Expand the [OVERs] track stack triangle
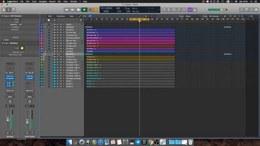The height and width of the screenshot is (146, 260). (45, 52)
